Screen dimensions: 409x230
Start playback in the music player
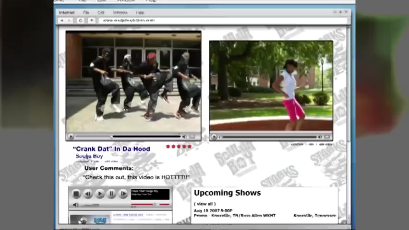pyautogui.click(x=100, y=194)
